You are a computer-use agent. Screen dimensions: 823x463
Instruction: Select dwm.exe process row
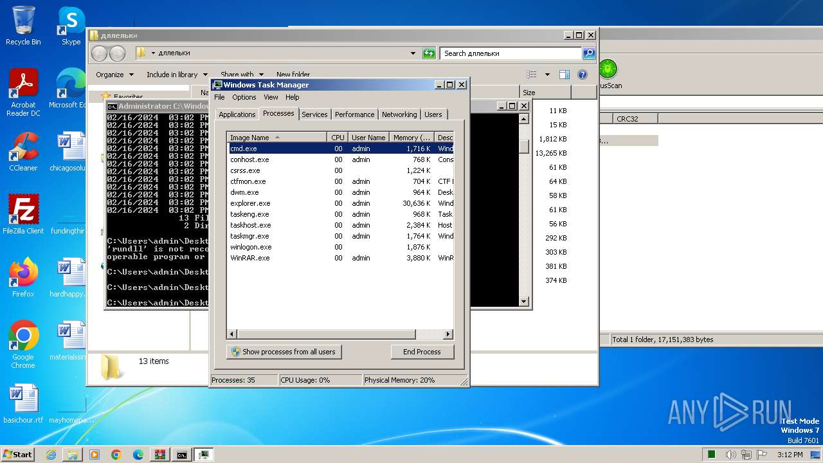point(341,192)
